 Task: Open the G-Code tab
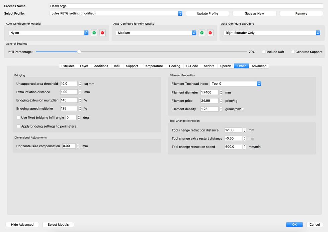[192, 66]
